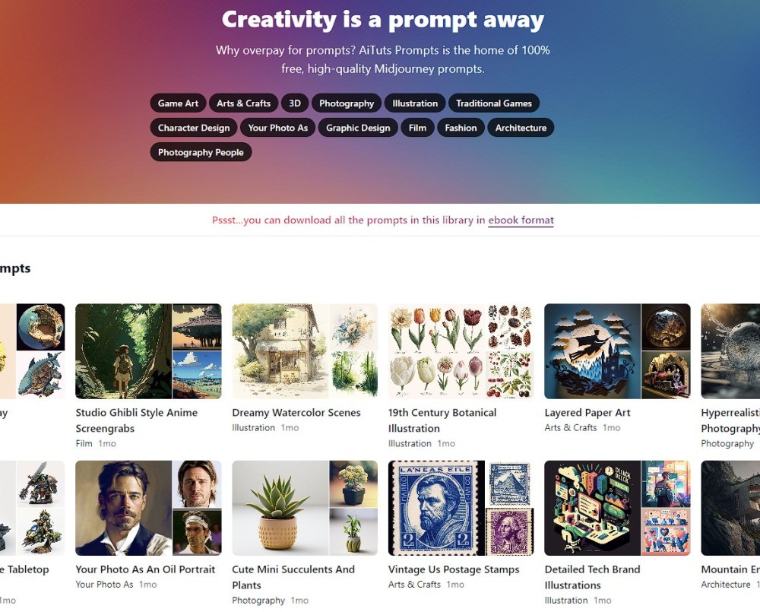Open the Traditional Games category

coord(494,103)
